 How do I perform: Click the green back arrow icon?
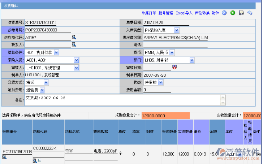point(233,13)
